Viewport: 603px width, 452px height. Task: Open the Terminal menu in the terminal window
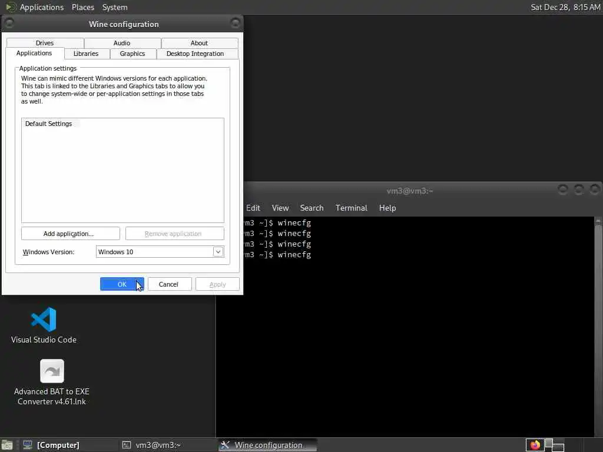pyautogui.click(x=352, y=208)
